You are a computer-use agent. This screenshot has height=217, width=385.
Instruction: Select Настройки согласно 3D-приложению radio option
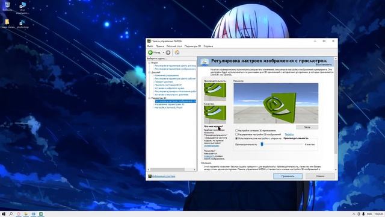[x=236, y=131]
